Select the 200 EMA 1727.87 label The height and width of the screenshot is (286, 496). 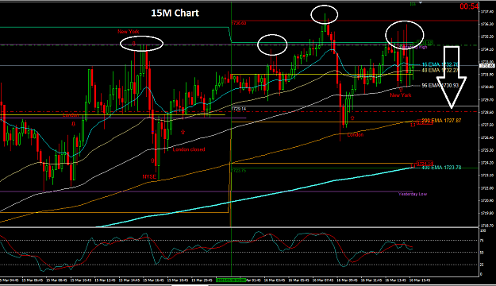[x=441, y=121]
